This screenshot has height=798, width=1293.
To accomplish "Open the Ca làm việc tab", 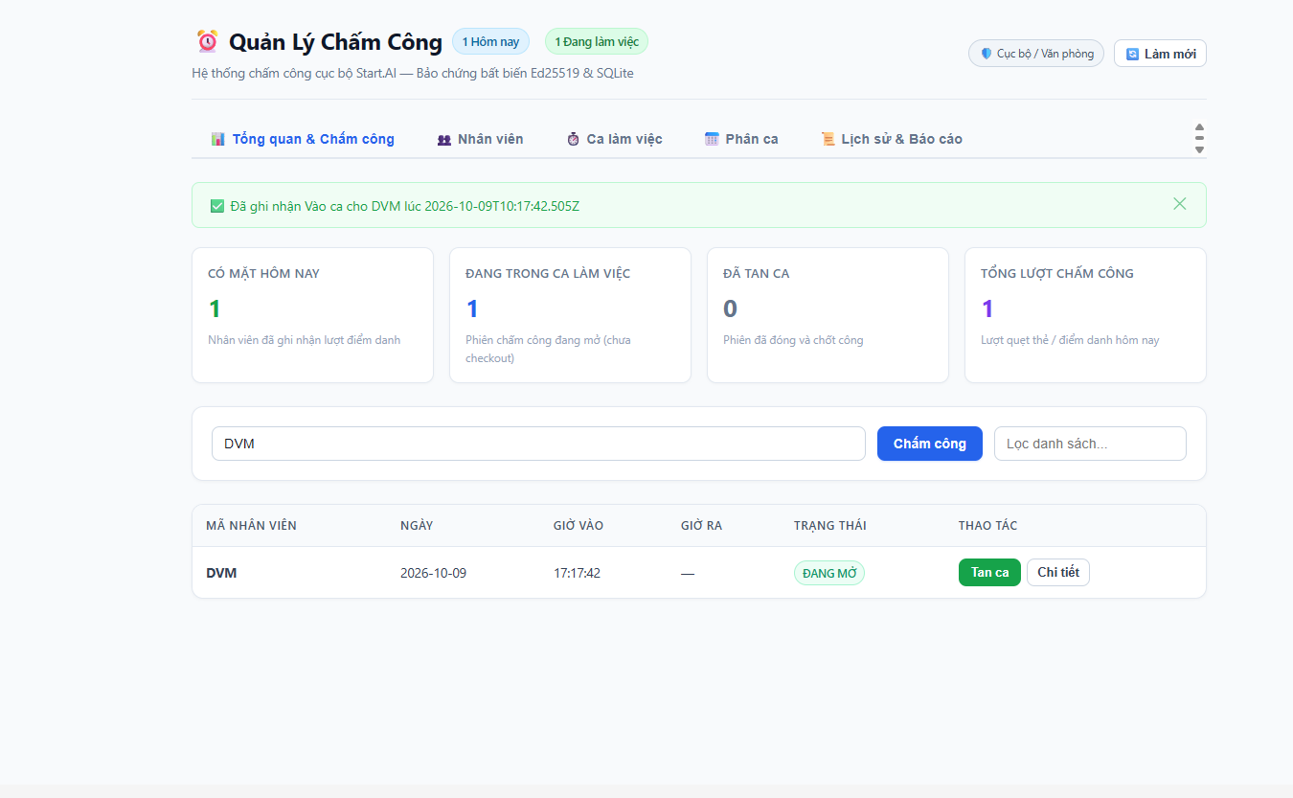I will coord(615,139).
